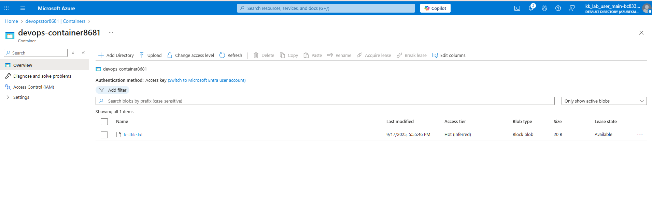Open the Azure app launcher grid

pyautogui.click(x=6, y=8)
